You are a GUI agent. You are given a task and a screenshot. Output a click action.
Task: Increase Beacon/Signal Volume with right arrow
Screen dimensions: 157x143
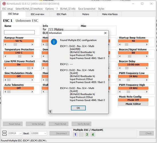[x=147, y=56]
